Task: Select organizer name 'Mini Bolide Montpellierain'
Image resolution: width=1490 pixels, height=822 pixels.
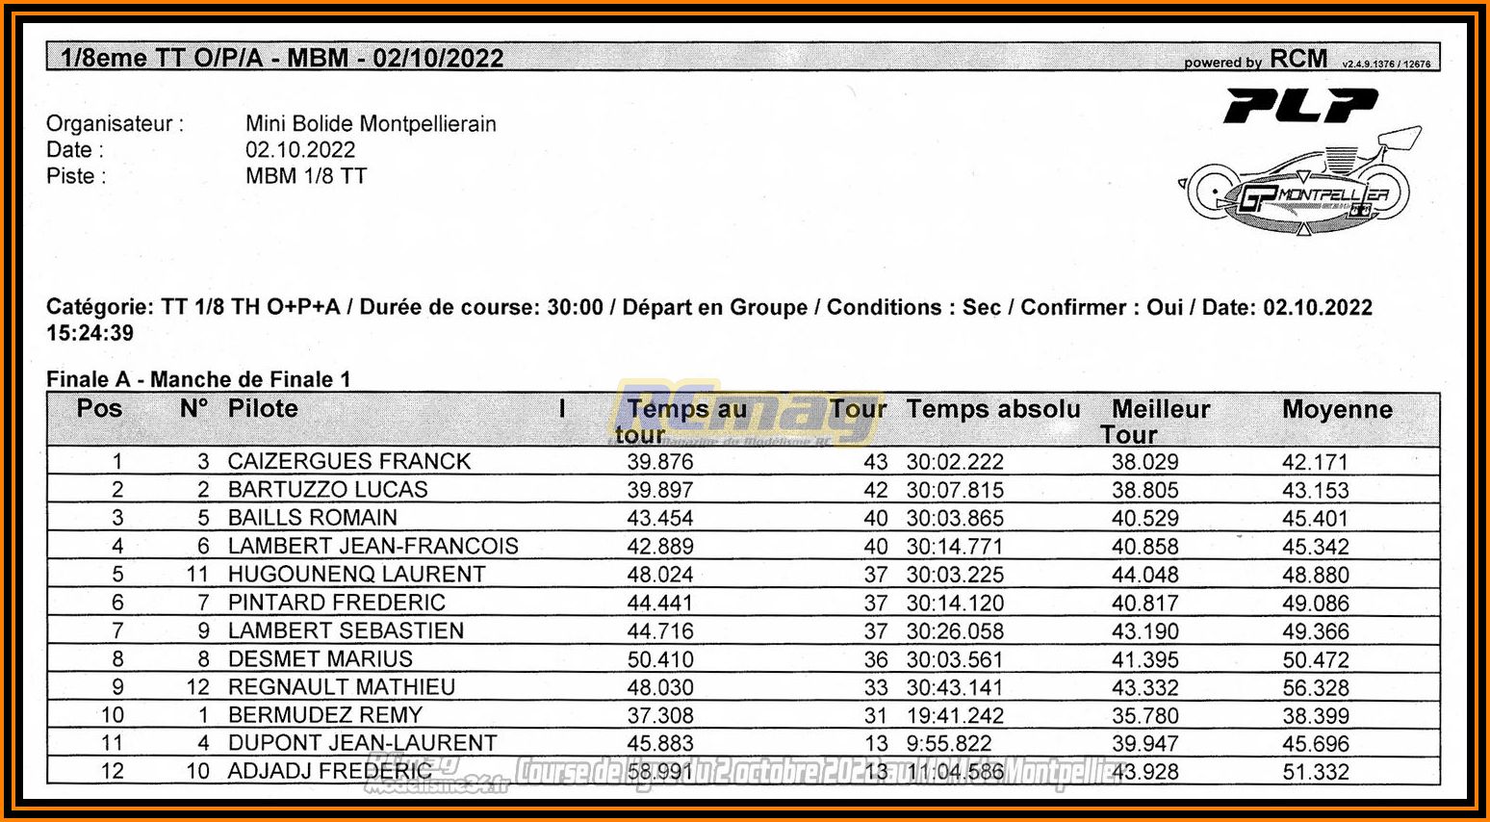Action: 371,124
